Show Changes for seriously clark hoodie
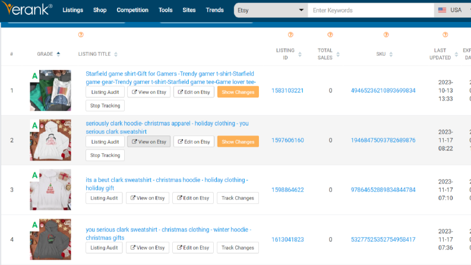The height and width of the screenshot is (265, 471). pos(238,141)
